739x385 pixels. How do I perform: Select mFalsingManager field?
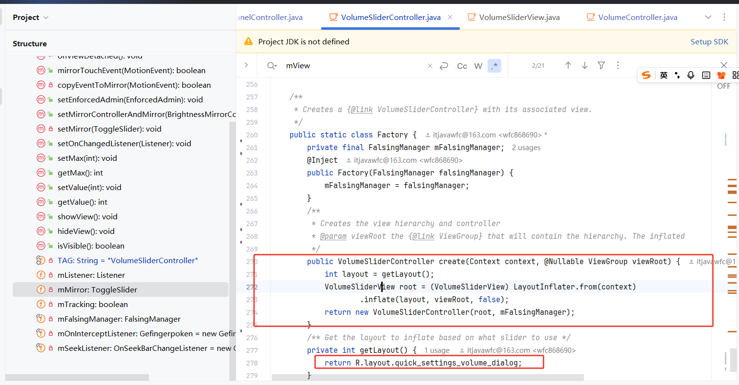coord(119,319)
